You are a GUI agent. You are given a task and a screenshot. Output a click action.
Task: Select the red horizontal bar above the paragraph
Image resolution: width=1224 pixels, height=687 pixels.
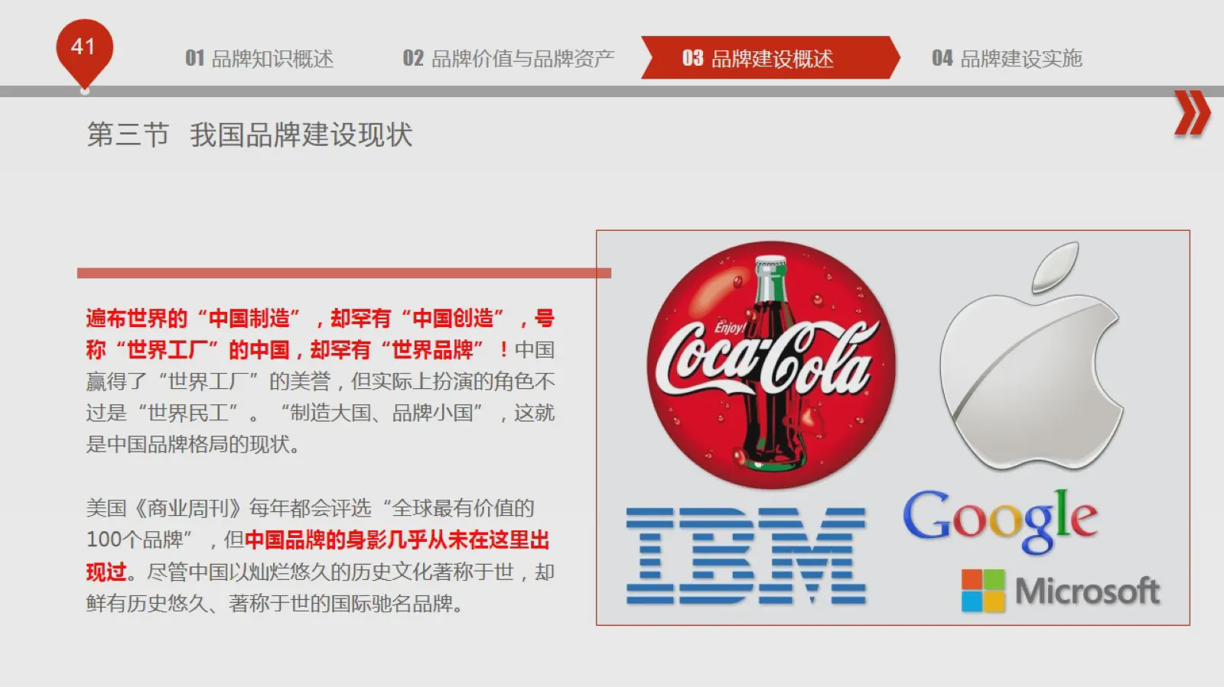(x=343, y=273)
